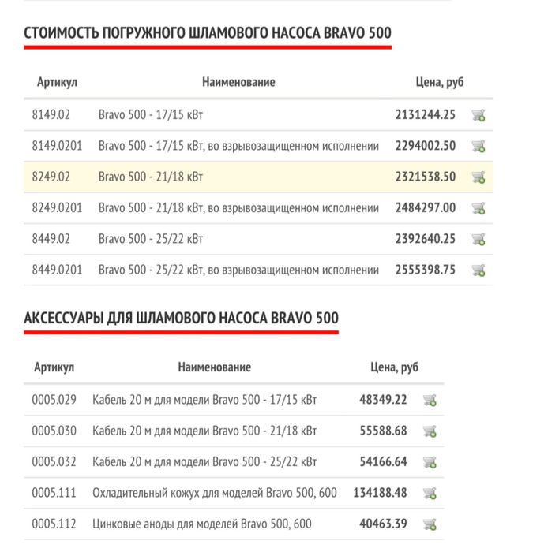
Task: Click the price 2294002.50
Action: click(x=426, y=146)
